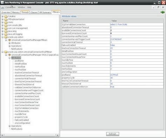
Task: Select minPoolSize in the tree
Action: click(20, 67)
